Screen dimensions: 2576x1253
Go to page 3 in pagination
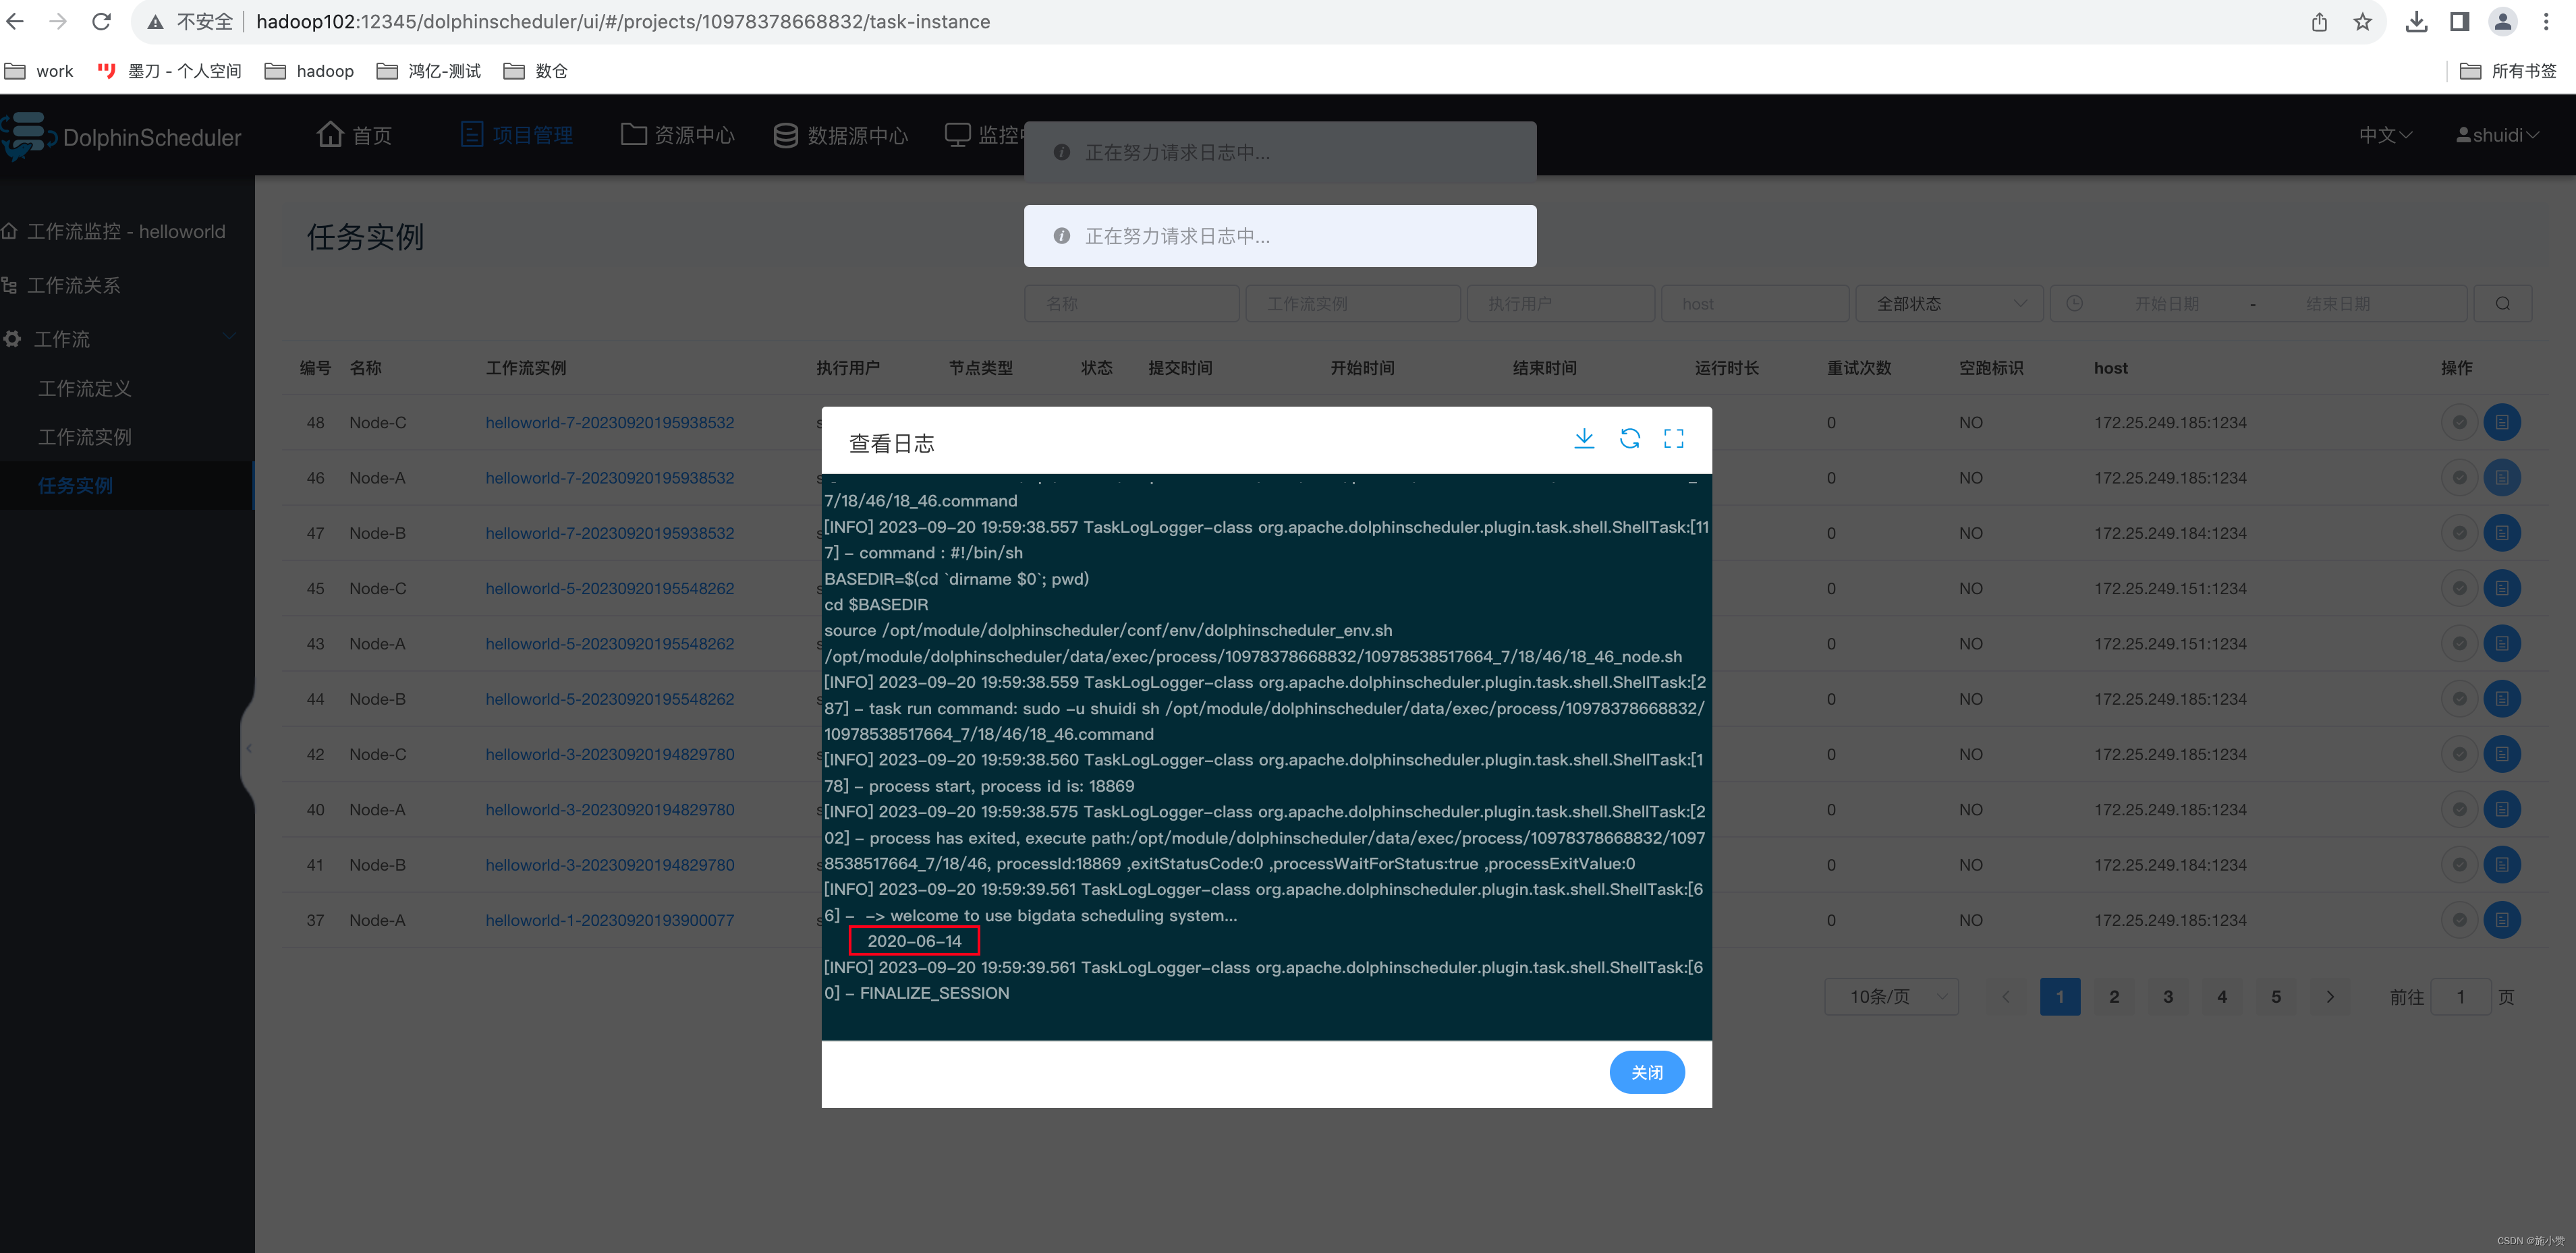[x=2167, y=996]
